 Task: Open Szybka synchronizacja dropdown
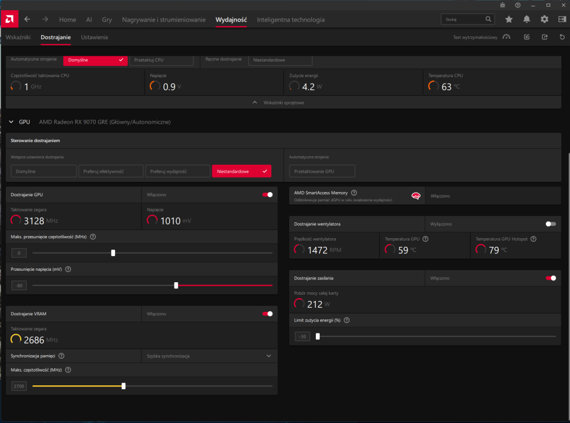click(x=209, y=356)
